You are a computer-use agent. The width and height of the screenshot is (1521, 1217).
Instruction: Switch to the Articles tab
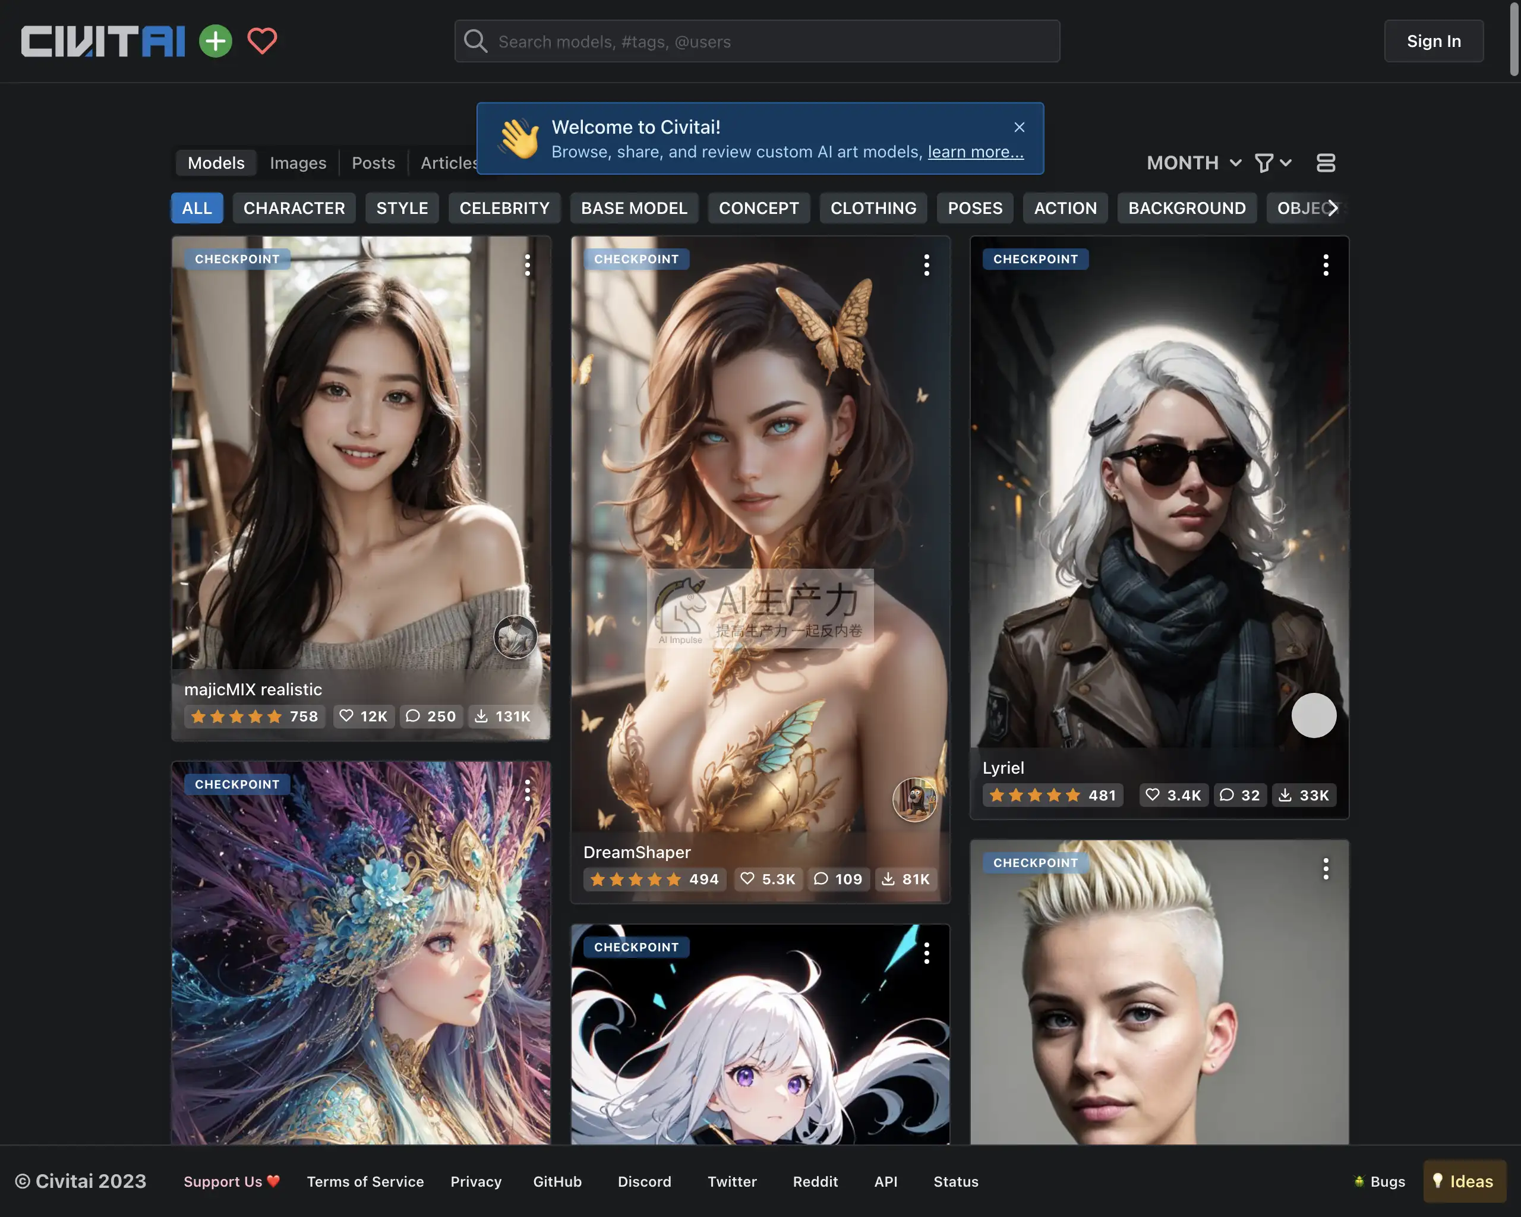(449, 163)
